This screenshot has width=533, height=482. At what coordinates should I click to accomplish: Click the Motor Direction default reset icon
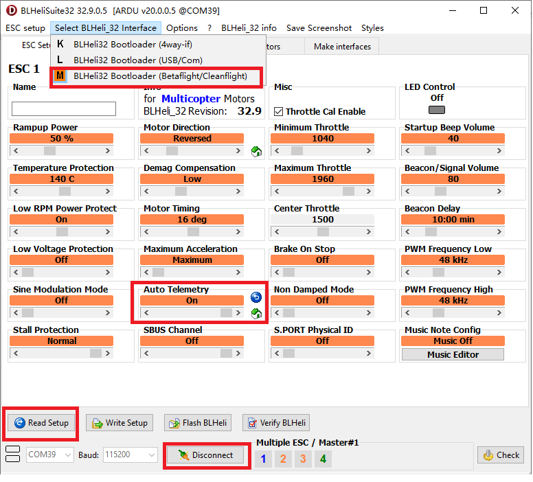click(257, 151)
